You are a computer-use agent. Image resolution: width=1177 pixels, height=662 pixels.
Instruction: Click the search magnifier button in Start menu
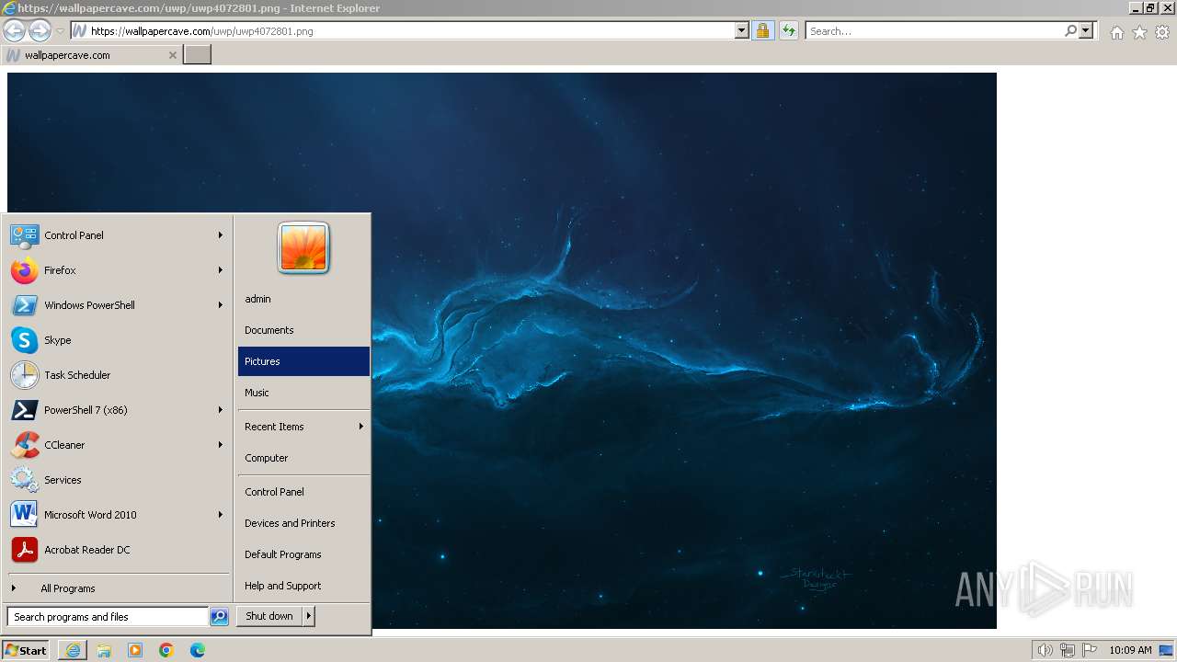(219, 617)
